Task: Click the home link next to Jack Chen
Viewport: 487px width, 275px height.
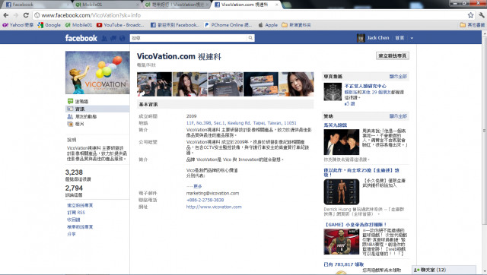Action: (x=399, y=38)
